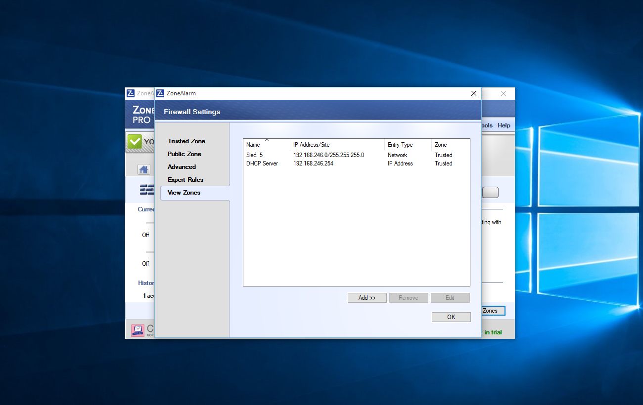Click the gray button above the 'ting with' text in main window
The image size is (643, 405).
(490, 193)
